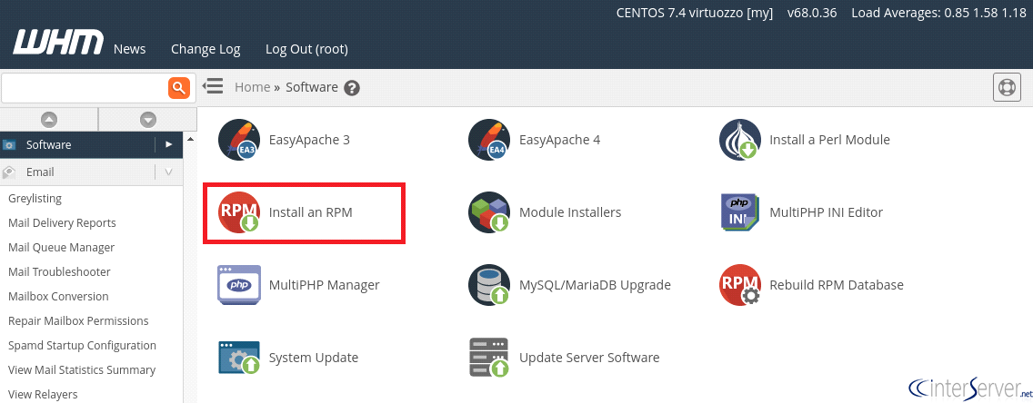Screen dimensions: 1033x403
Task: Open View Relayers in the sidebar
Action: pyautogui.click(x=43, y=395)
